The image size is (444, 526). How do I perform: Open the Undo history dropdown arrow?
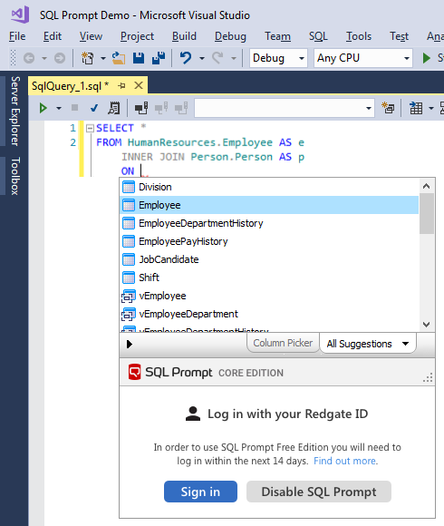tap(202, 58)
